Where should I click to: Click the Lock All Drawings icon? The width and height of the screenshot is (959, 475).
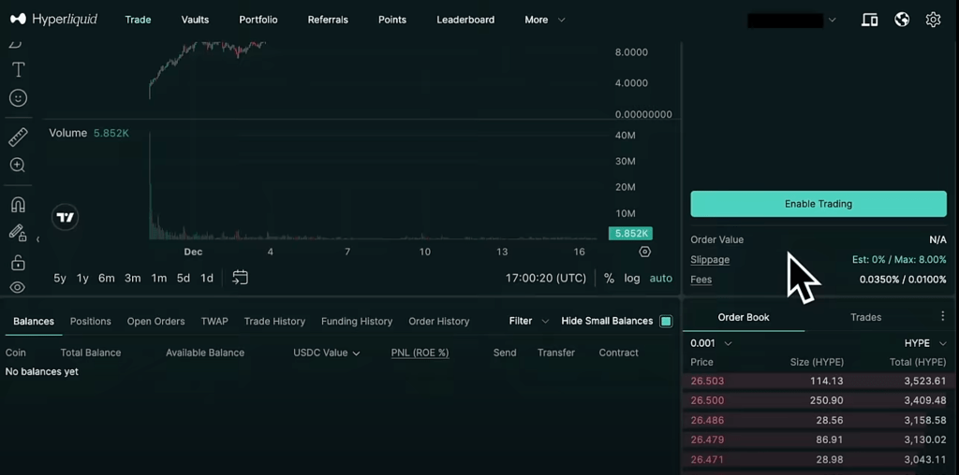click(18, 263)
